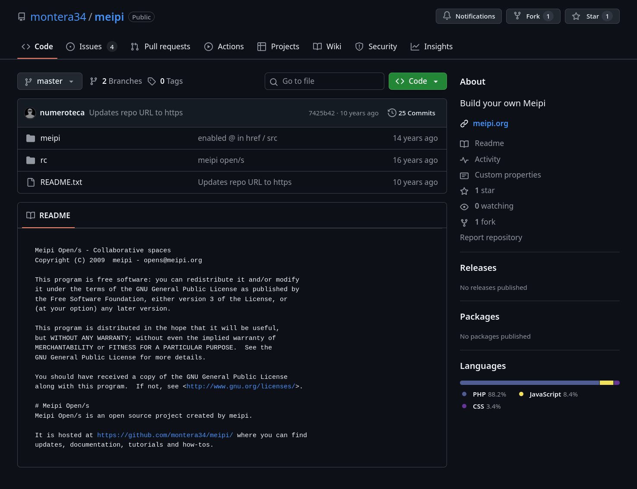The height and width of the screenshot is (489, 637).
Task: Click the Notifications bell icon
Action: pos(447,16)
